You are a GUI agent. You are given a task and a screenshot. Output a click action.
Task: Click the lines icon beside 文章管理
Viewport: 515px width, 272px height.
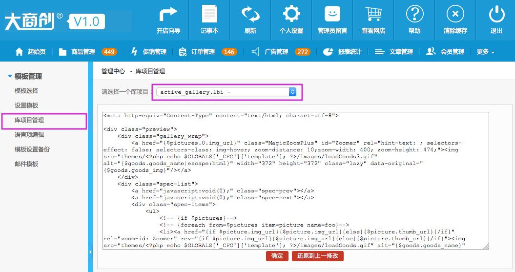[x=379, y=52]
